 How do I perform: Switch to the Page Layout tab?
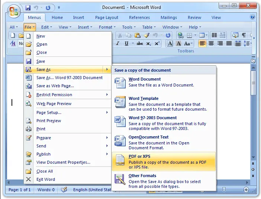coord(107,17)
